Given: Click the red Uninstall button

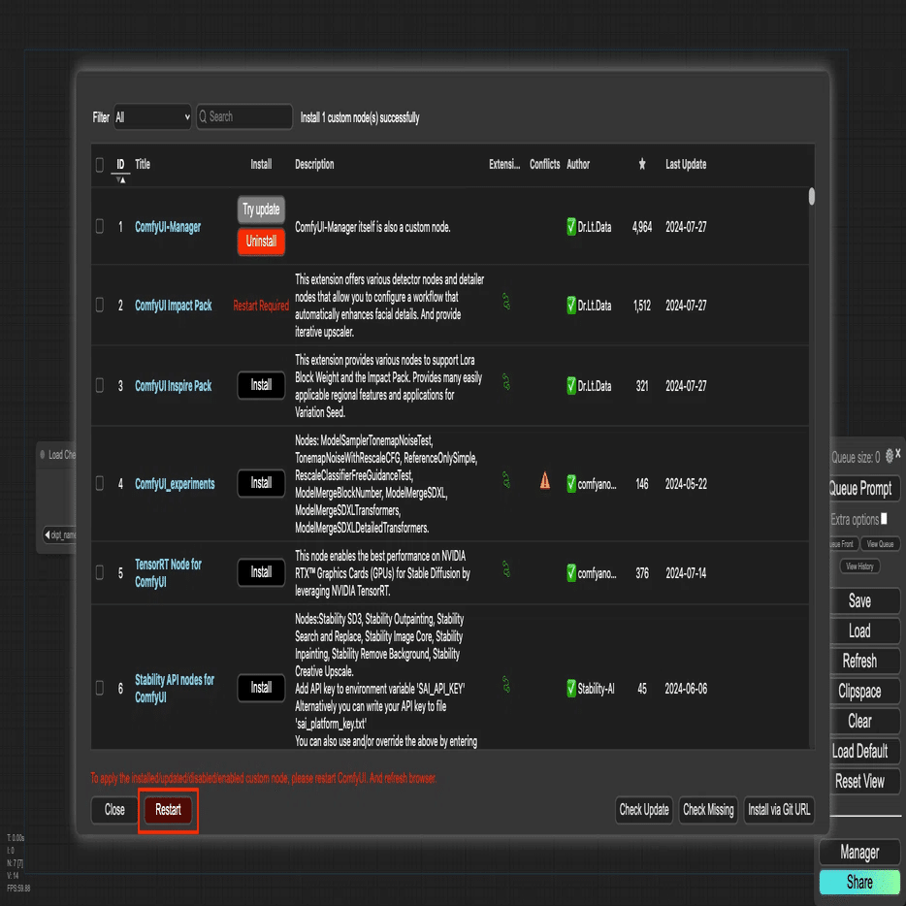Looking at the screenshot, I should pyautogui.click(x=261, y=242).
